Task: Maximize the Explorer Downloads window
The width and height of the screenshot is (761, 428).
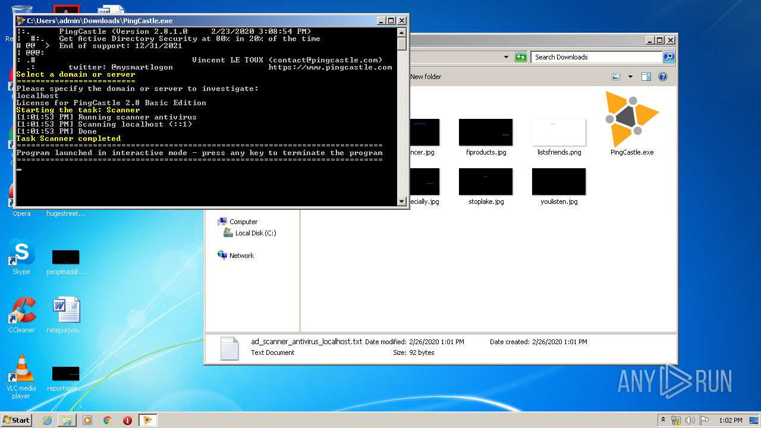Action: [659, 40]
